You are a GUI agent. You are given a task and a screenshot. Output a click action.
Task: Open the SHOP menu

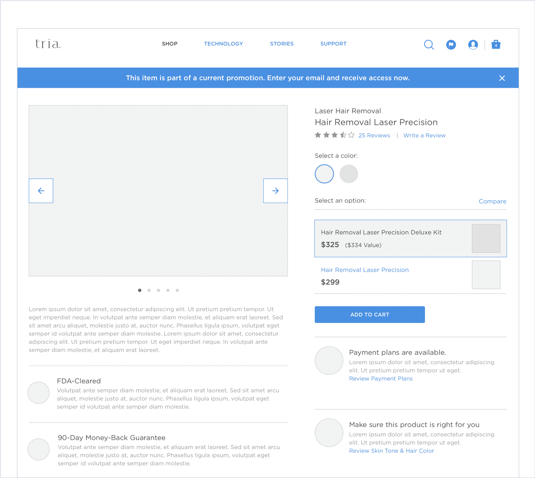170,44
